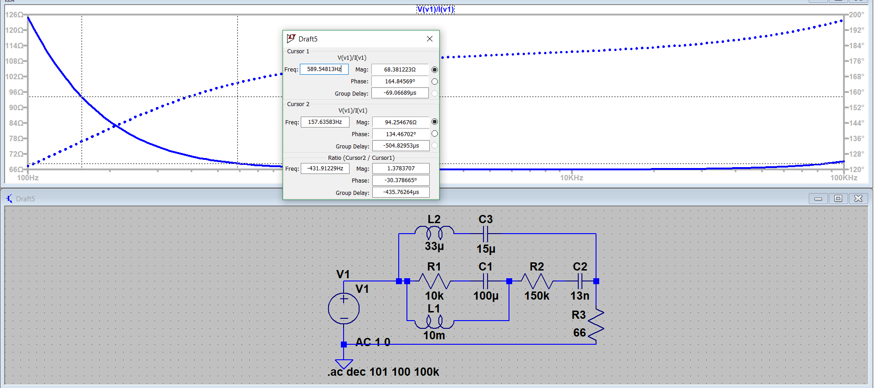Click the 66 value of R3
874x388 pixels.
tap(580, 333)
